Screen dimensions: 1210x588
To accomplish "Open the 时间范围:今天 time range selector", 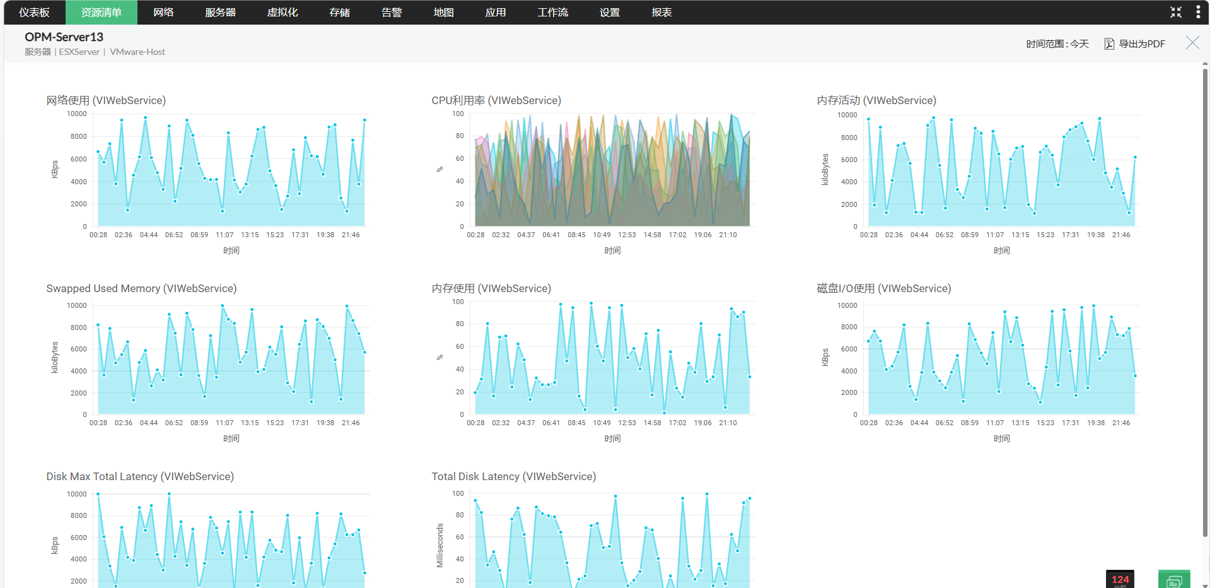I will pyautogui.click(x=1057, y=44).
